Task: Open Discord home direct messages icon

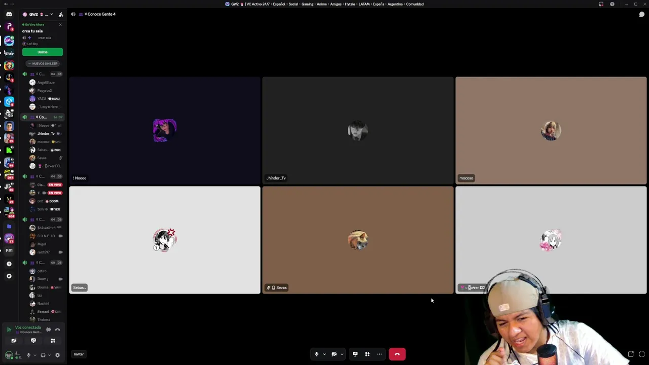Action: [9, 14]
